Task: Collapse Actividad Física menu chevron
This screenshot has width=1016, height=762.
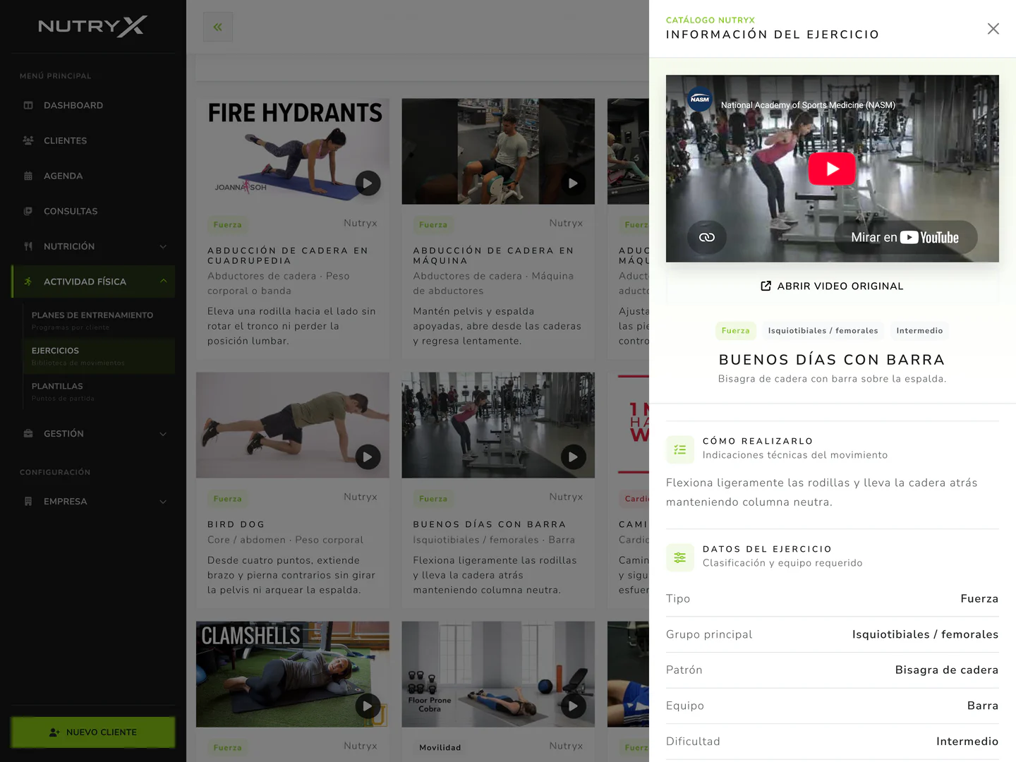Action: [x=163, y=281]
